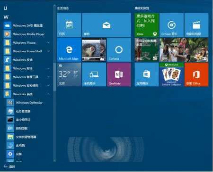
Task: Launch Microsoft Solitaire Collection tile
Action: tap(171, 74)
